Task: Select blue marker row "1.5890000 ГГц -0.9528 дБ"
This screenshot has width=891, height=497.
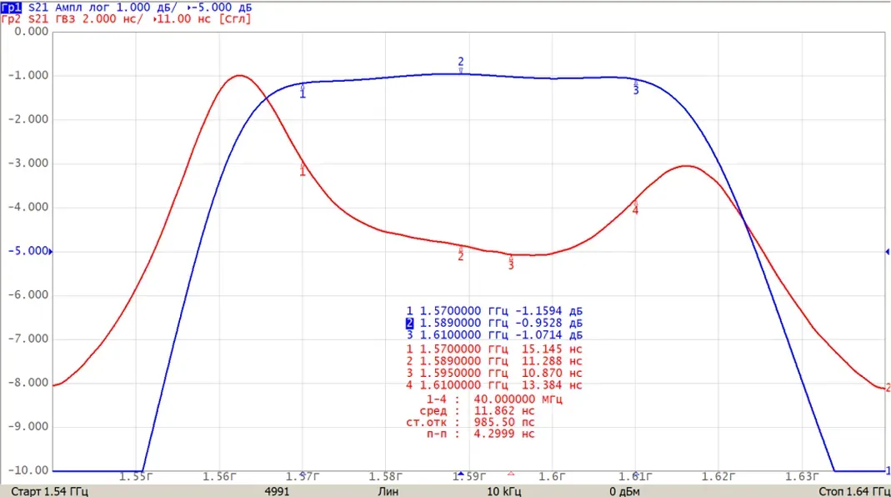Action: point(494,323)
